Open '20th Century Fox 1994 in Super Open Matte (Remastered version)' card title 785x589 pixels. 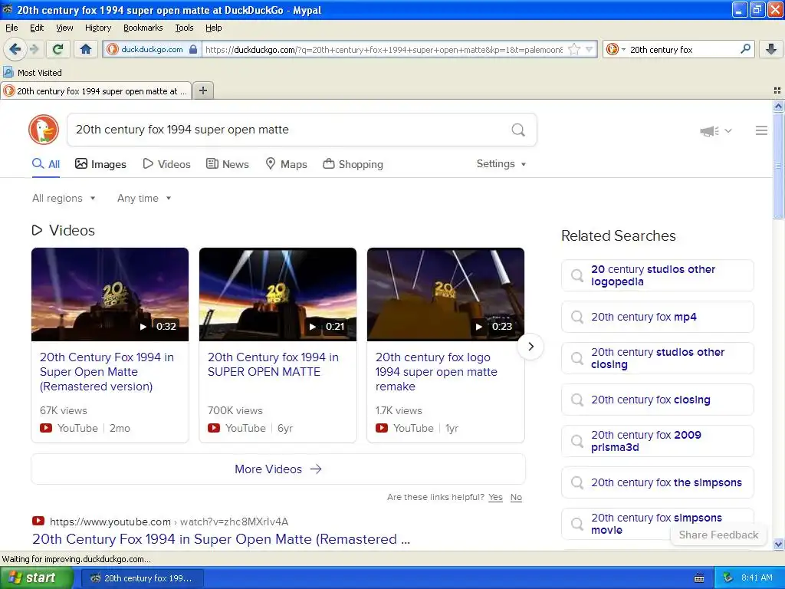point(107,372)
